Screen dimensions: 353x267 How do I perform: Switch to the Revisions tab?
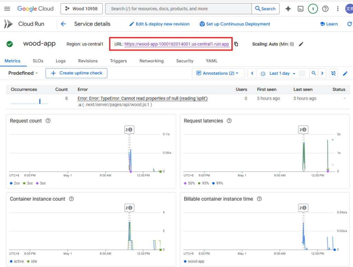[x=88, y=61]
